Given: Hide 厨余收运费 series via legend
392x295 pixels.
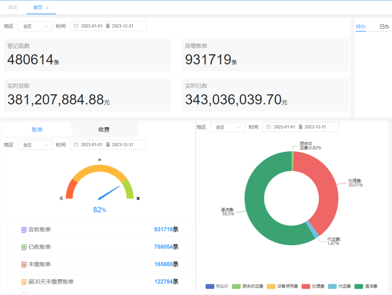Looking at the screenshot, I should 248,286.
